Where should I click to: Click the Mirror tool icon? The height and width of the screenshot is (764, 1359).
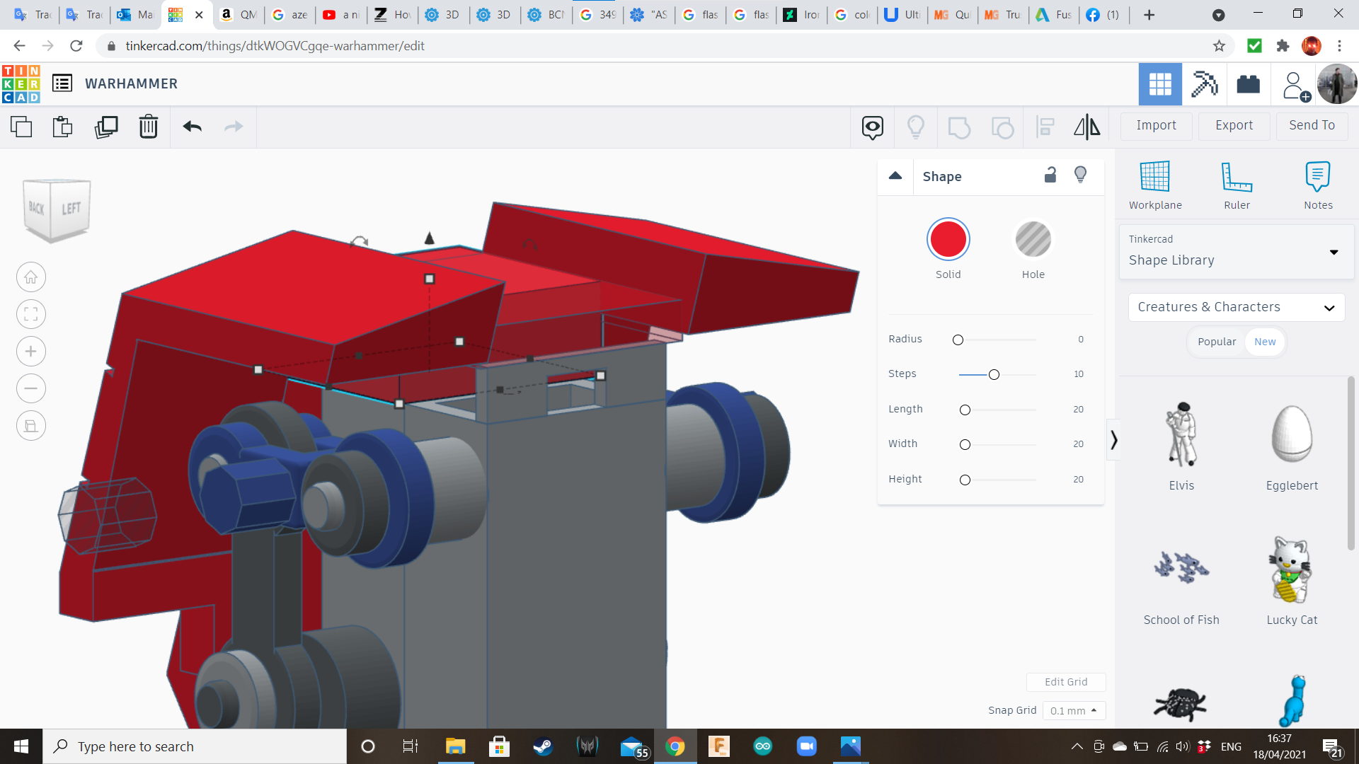[1086, 127]
